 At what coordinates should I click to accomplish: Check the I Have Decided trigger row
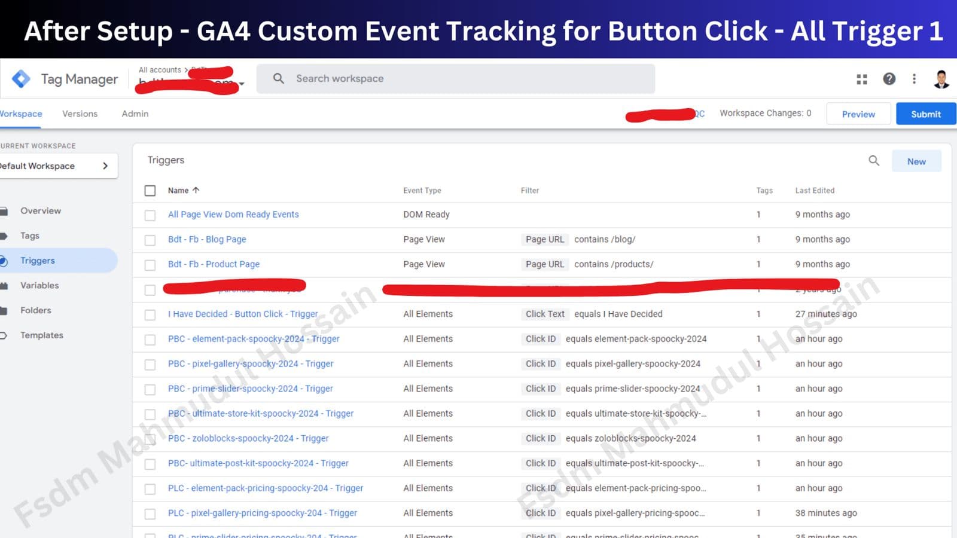[x=150, y=315]
